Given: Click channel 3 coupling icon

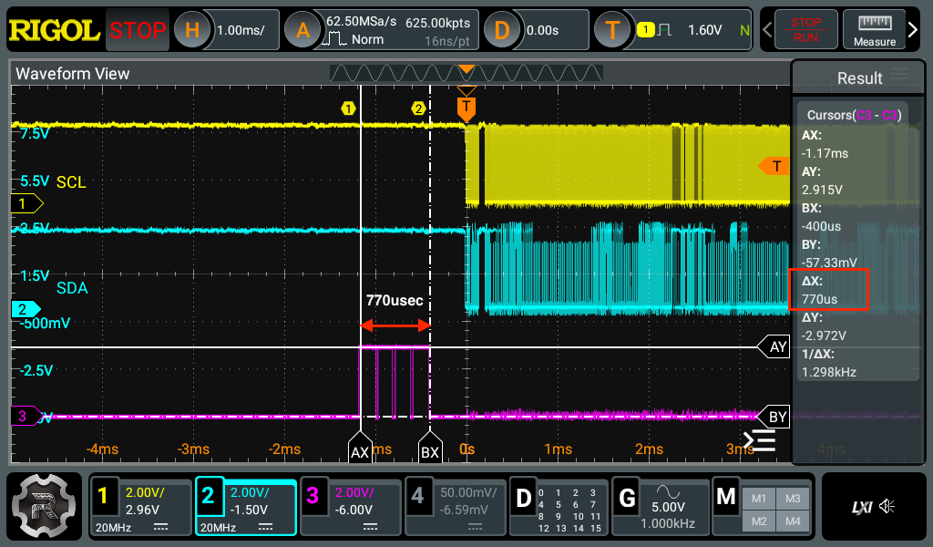Looking at the screenshot, I should [370, 527].
